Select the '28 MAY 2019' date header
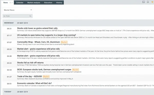 pos(22,92)
